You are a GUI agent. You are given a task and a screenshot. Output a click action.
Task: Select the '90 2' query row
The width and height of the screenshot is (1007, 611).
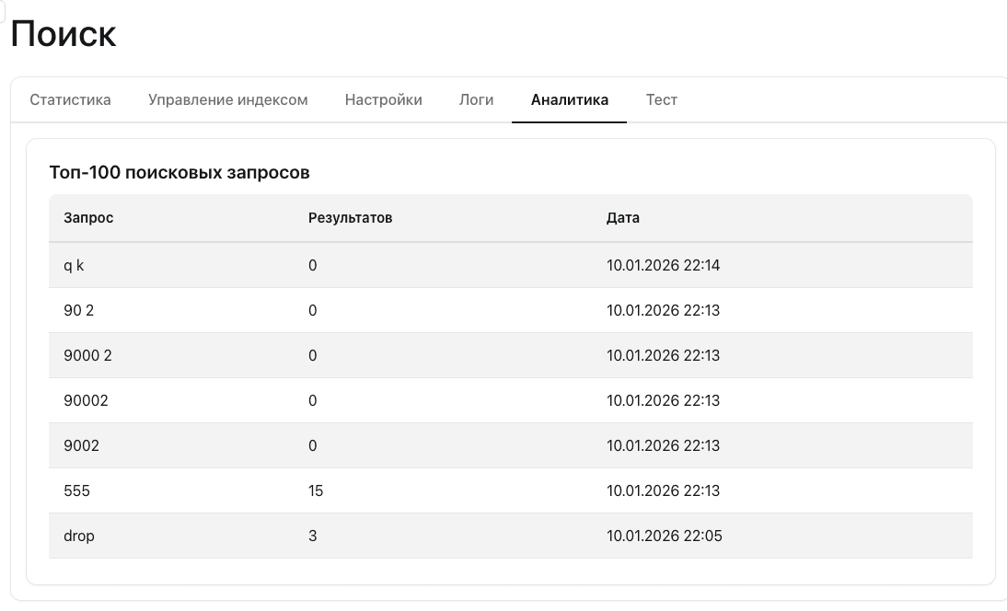pyautogui.click(x=511, y=310)
